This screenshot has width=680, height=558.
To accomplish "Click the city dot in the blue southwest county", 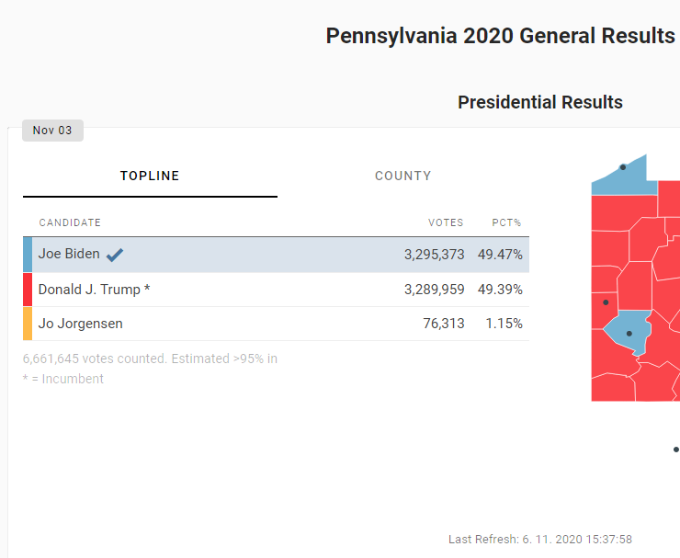I will click(629, 333).
